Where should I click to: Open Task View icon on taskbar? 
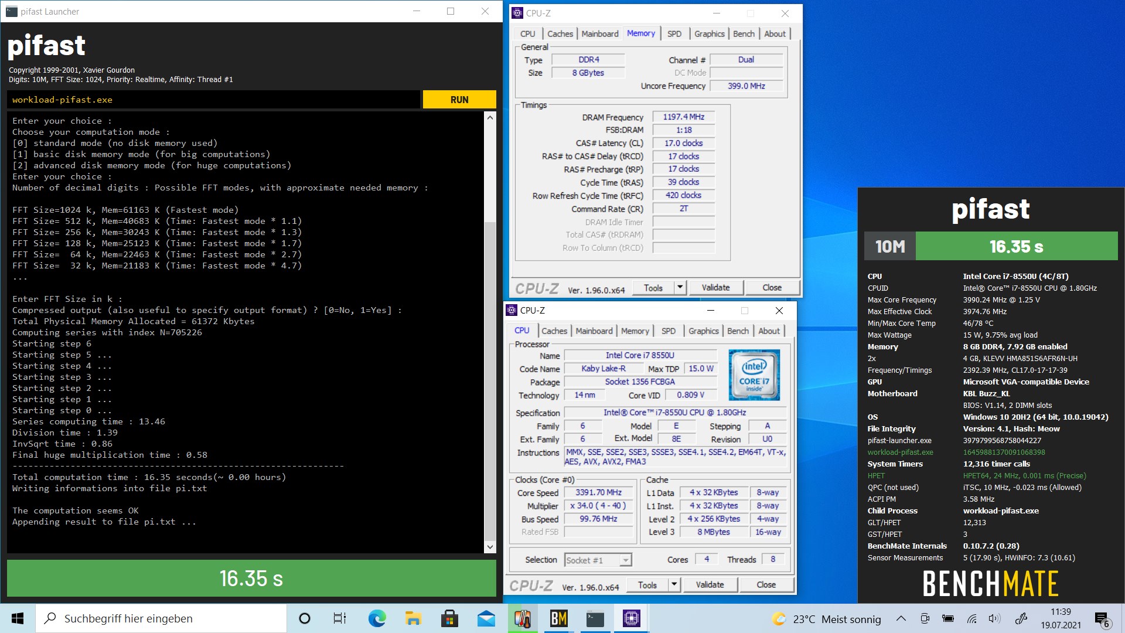pos(339,618)
